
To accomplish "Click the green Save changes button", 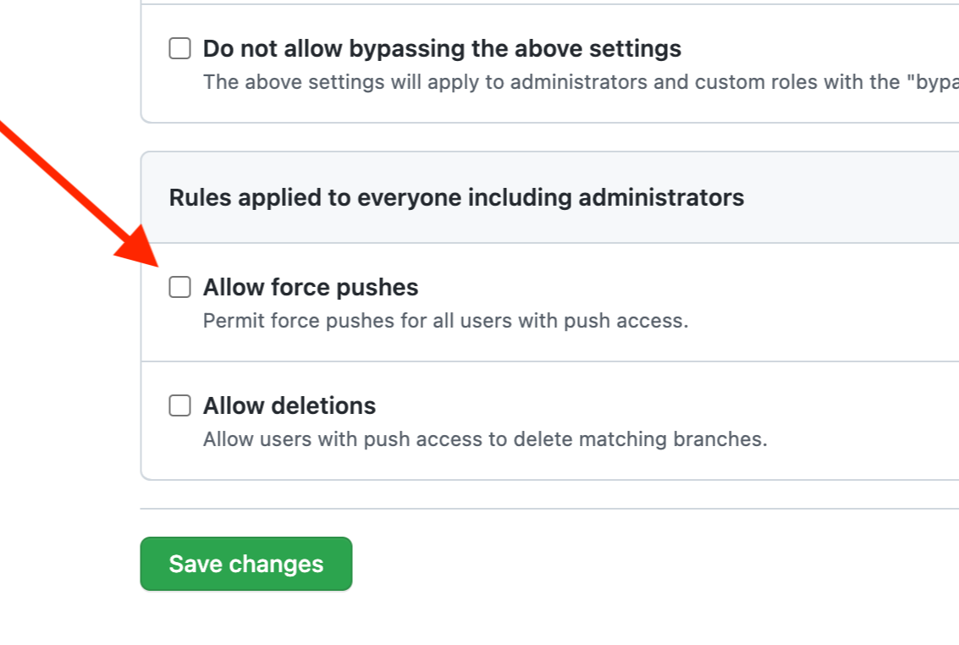I will 245,564.
